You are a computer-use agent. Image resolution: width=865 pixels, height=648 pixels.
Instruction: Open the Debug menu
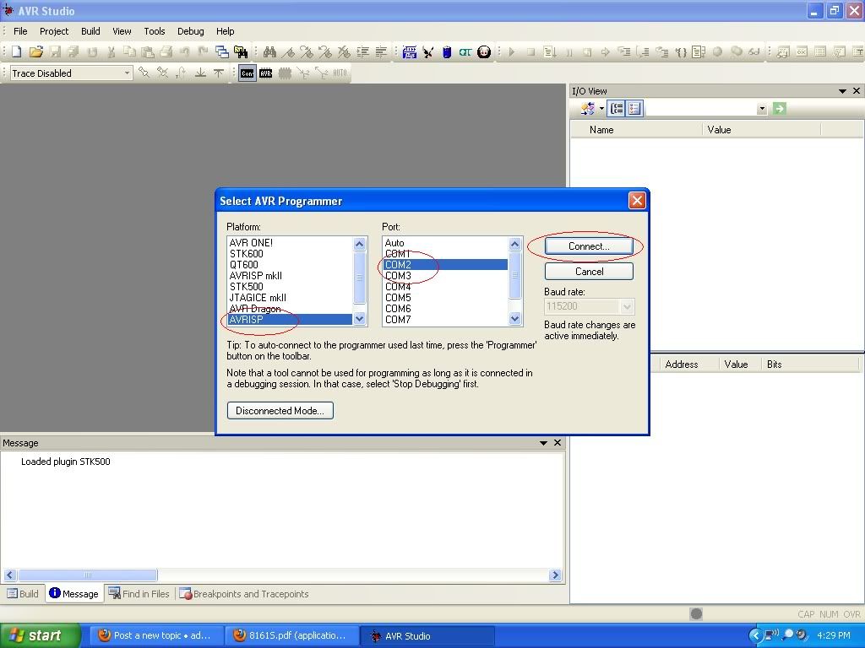190,31
